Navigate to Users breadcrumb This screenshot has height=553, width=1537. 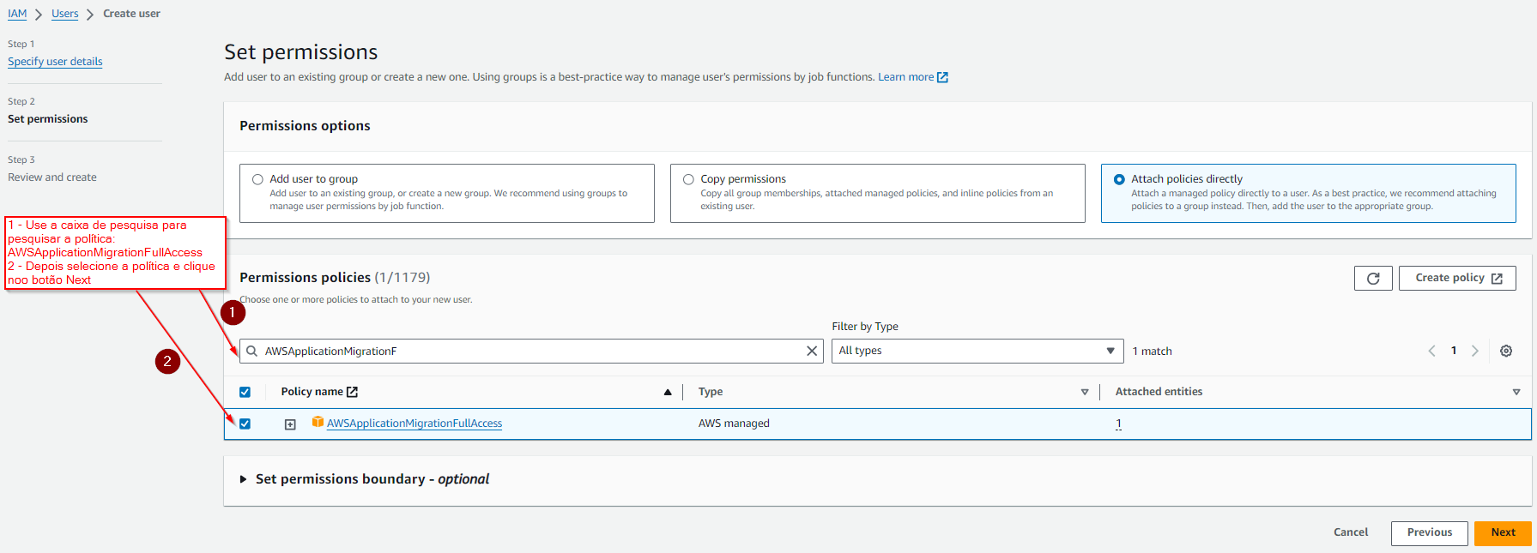[64, 14]
